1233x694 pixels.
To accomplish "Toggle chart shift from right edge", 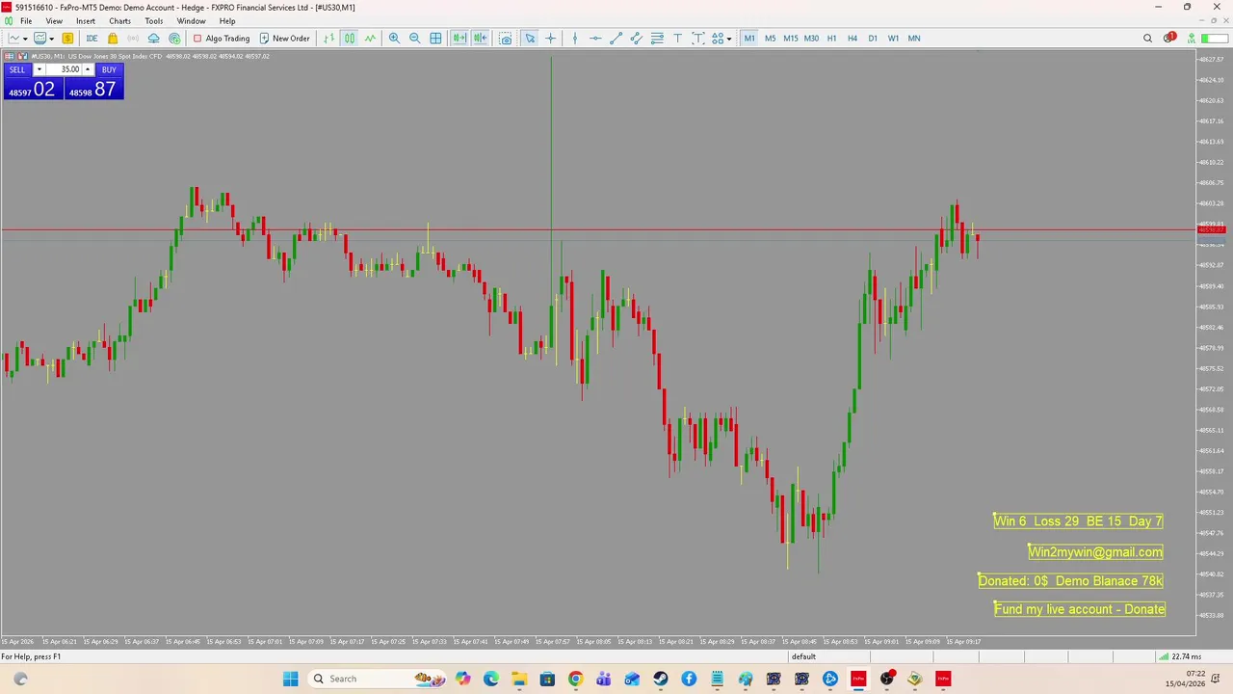I will click(480, 39).
